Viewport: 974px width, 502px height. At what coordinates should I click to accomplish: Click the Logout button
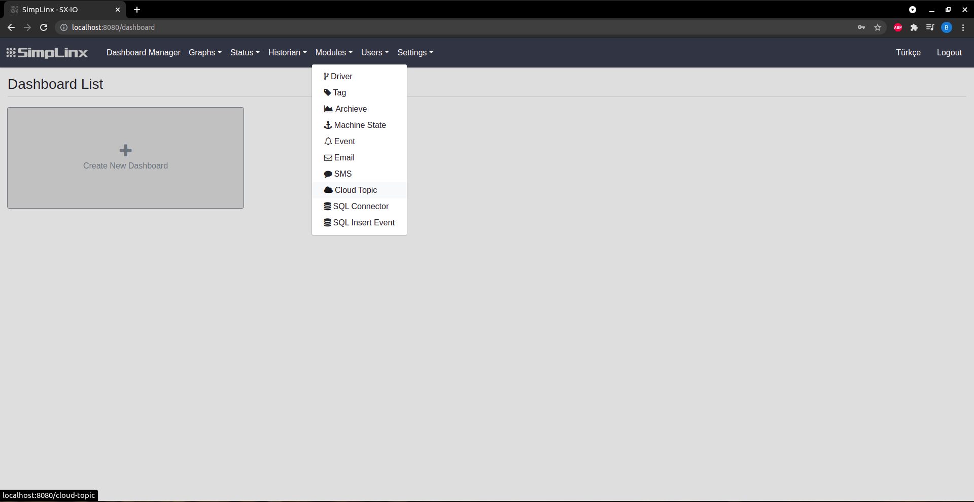tap(949, 52)
